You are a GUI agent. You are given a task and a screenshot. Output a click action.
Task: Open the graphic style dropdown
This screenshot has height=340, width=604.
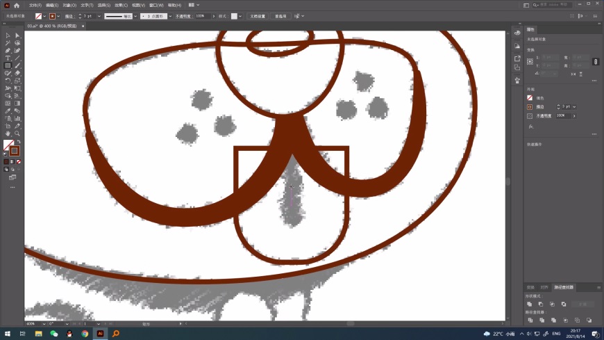click(x=240, y=16)
